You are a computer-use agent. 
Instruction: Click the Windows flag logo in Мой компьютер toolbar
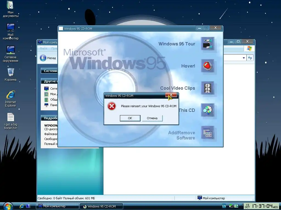tap(249, 48)
